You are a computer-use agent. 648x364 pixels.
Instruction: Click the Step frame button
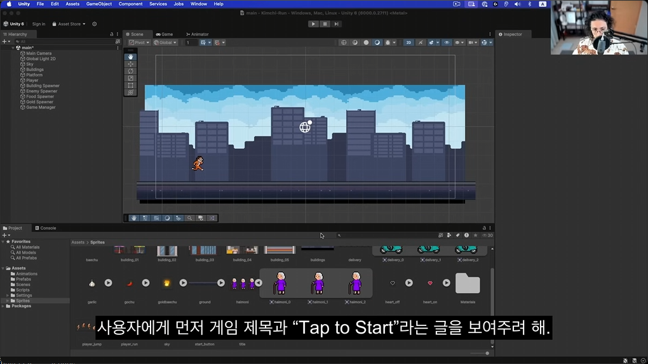[x=337, y=24]
